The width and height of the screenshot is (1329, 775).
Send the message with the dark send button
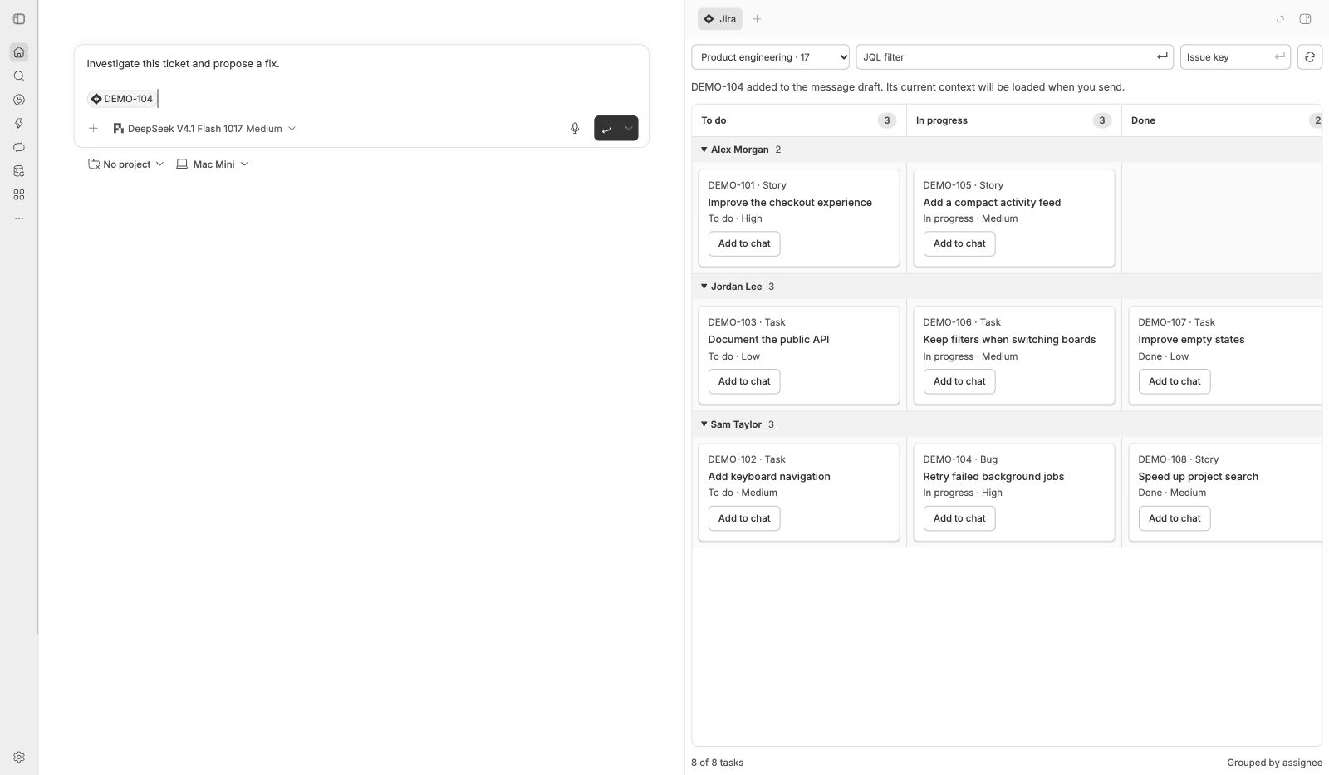tap(607, 128)
